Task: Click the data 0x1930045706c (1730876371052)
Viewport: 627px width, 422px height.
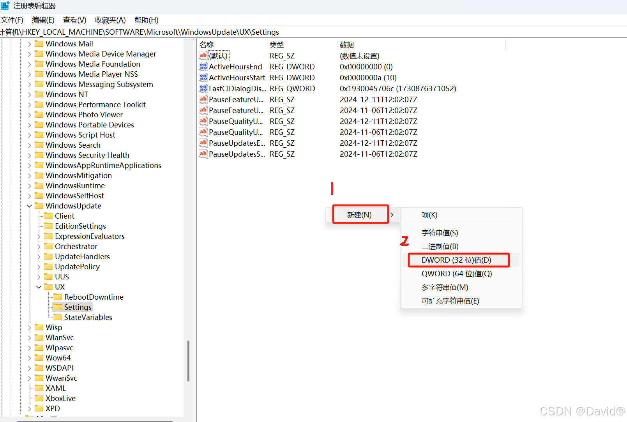Action: (398, 88)
